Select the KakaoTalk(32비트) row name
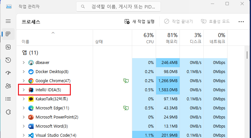251x138 pixels. (52, 99)
